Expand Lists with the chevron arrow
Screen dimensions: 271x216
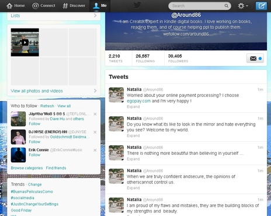click(95, 15)
